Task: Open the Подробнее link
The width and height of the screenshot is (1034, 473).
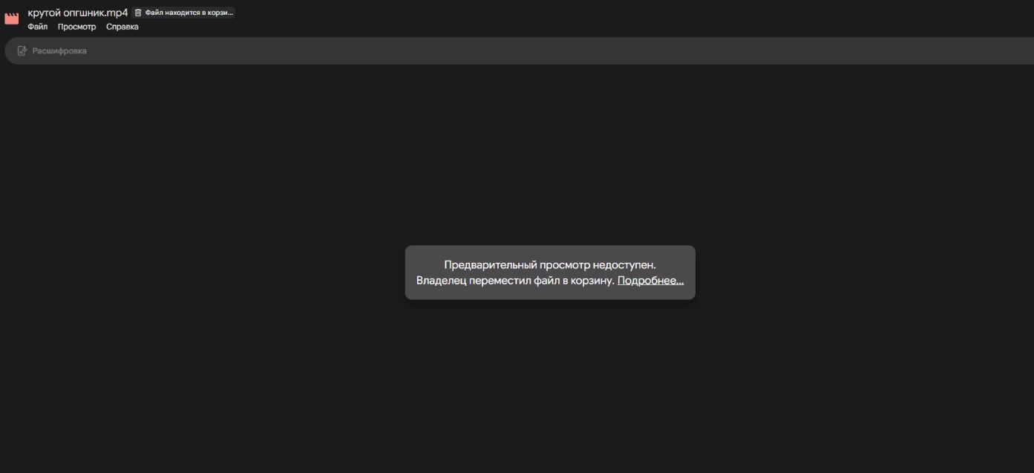Action: 651,281
